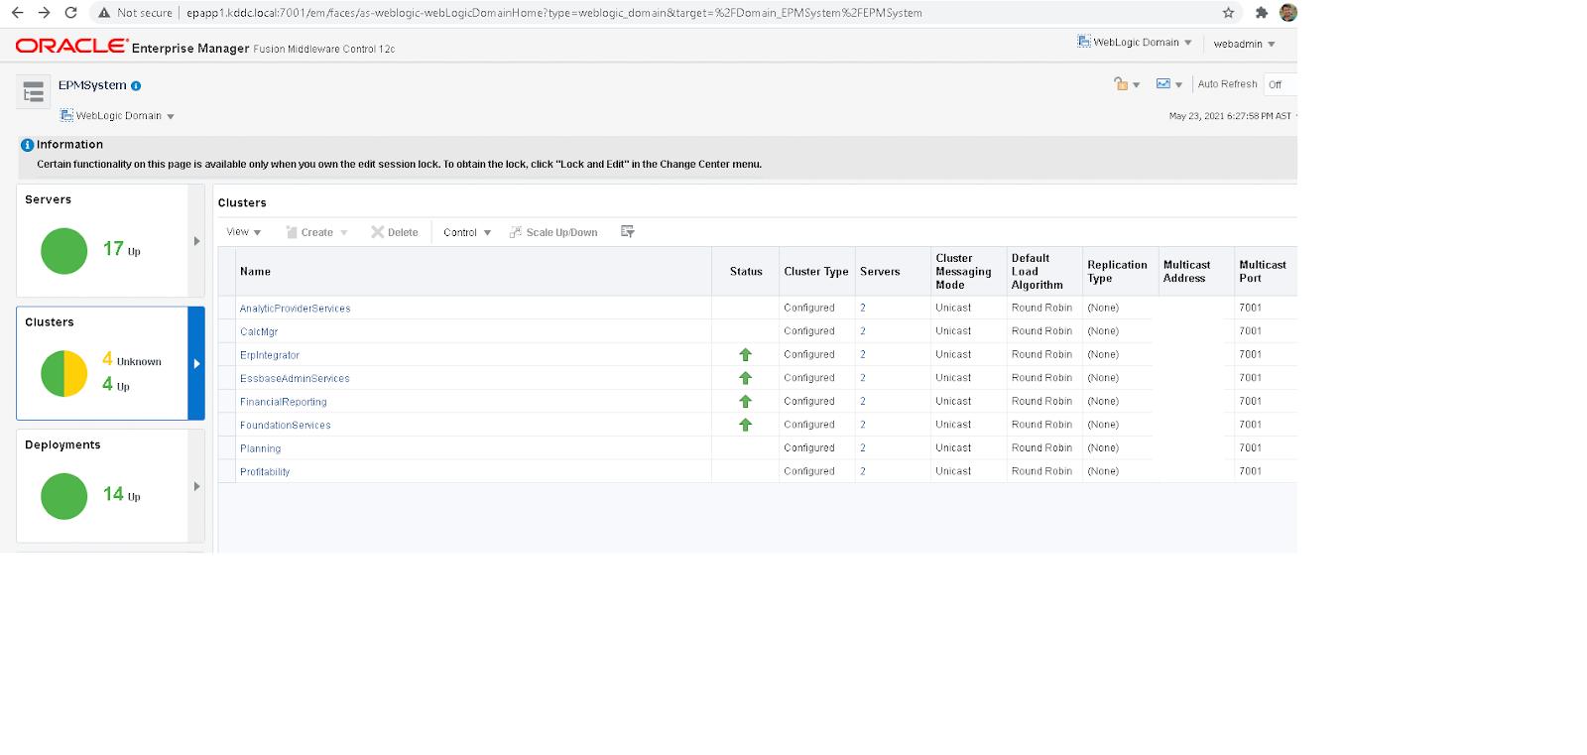This screenshot has width=1587, height=755.
Task: Go forward in browser history
Action: [x=44, y=13]
